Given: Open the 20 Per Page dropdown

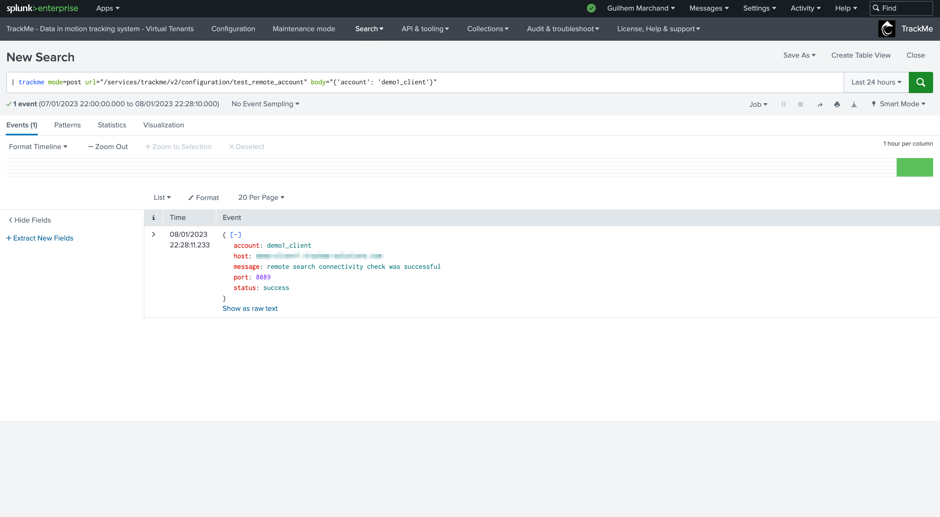Looking at the screenshot, I should coord(261,198).
